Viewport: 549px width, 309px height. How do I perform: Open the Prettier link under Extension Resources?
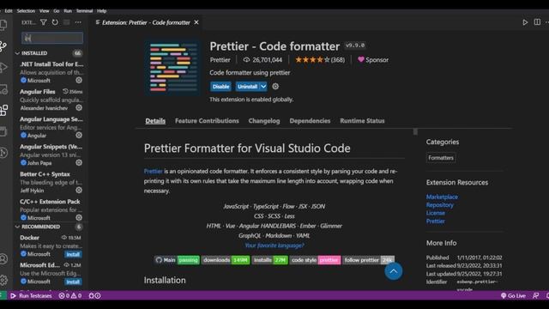436,221
